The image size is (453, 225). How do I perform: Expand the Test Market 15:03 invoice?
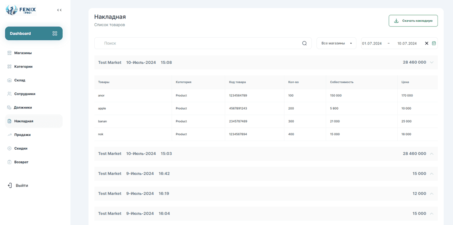point(432,154)
